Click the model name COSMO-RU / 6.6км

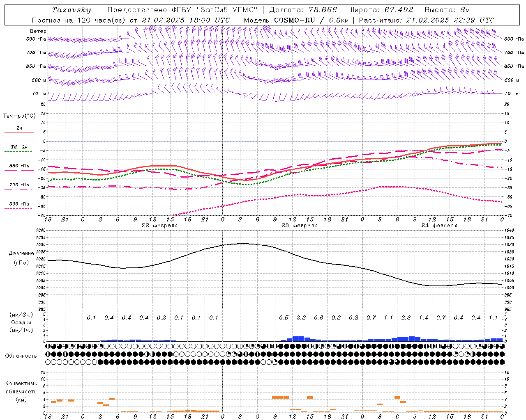(x=311, y=20)
